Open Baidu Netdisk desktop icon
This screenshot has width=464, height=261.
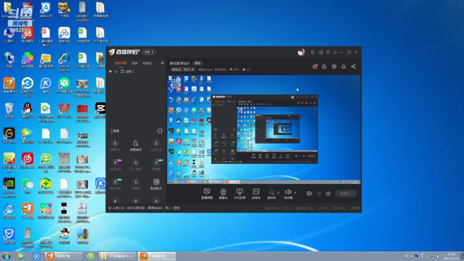[x=64, y=35]
